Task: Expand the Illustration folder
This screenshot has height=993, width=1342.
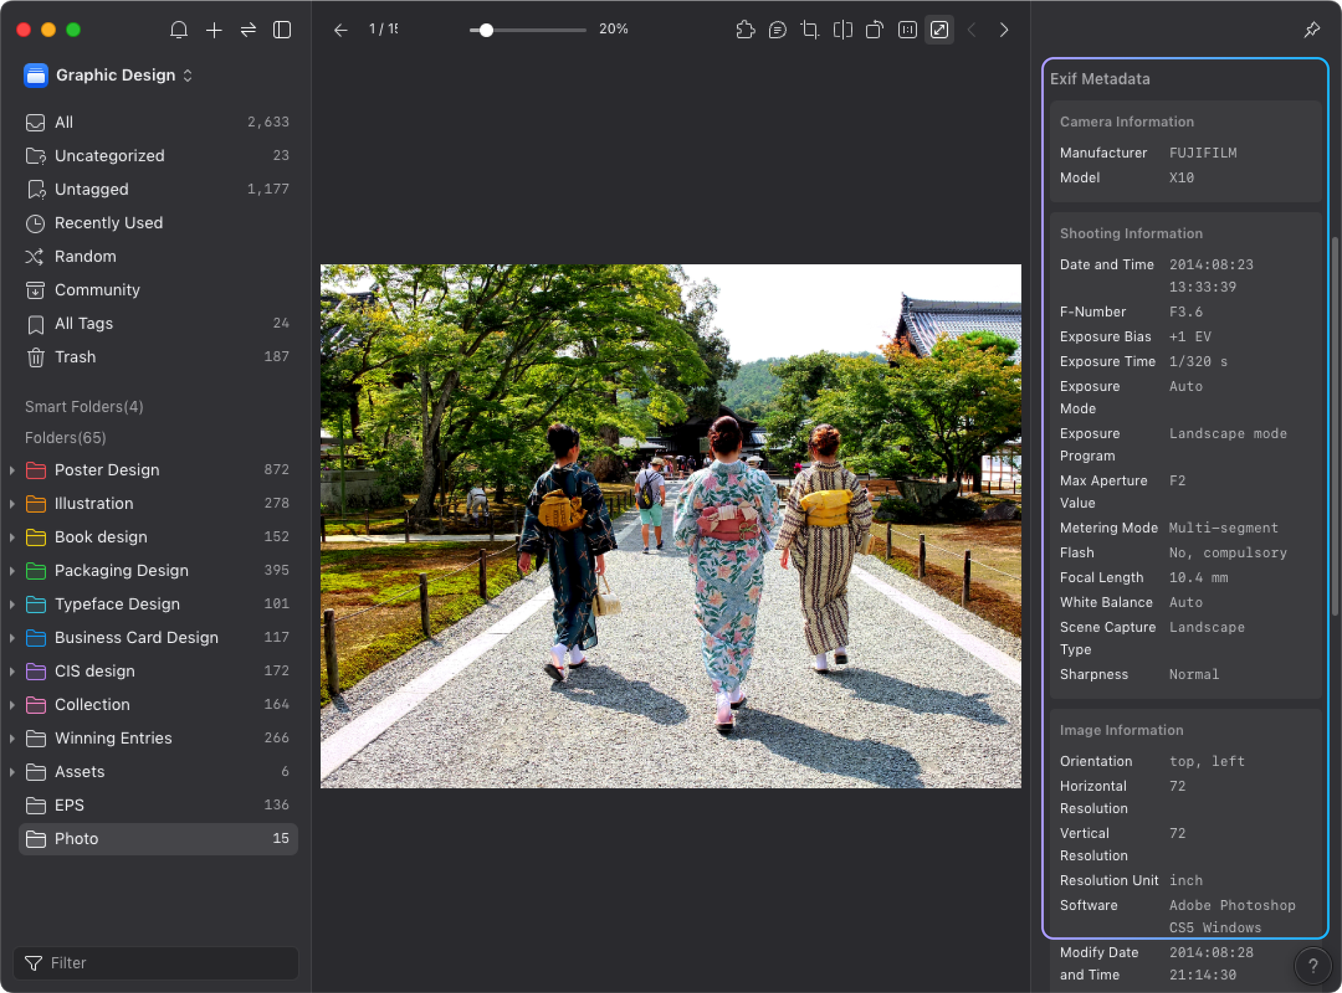Action: 11,505
